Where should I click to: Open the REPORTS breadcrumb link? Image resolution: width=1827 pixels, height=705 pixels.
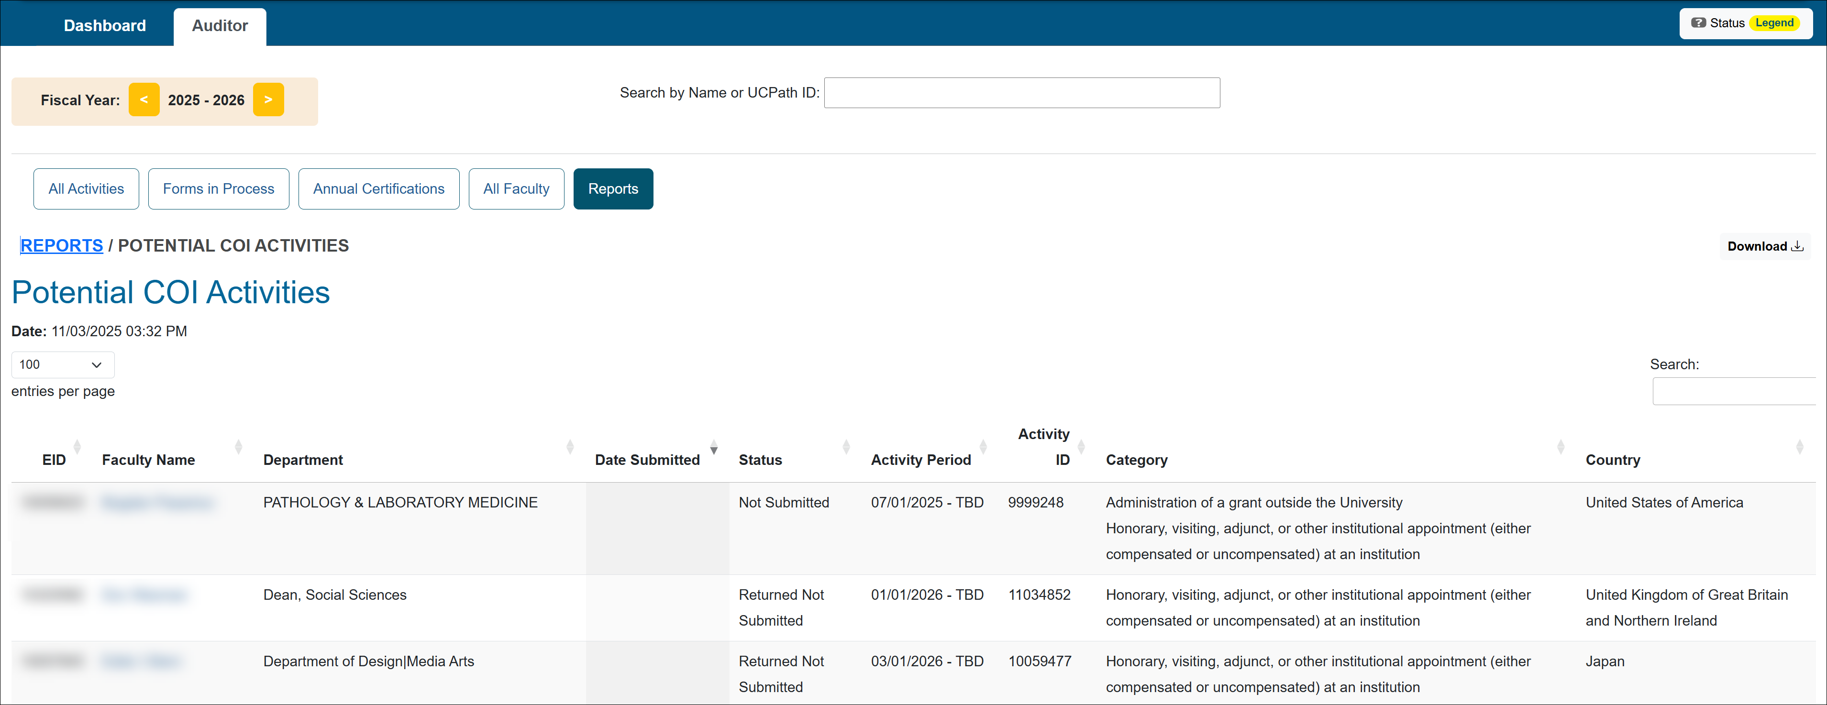click(62, 245)
